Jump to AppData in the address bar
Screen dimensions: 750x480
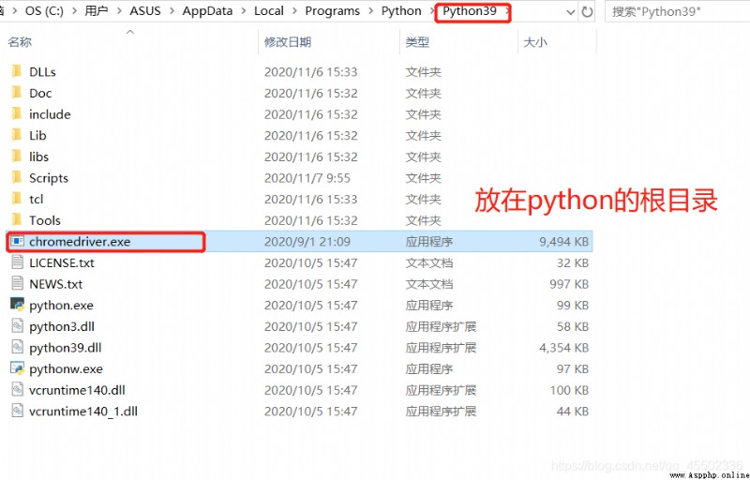[207, 11]
